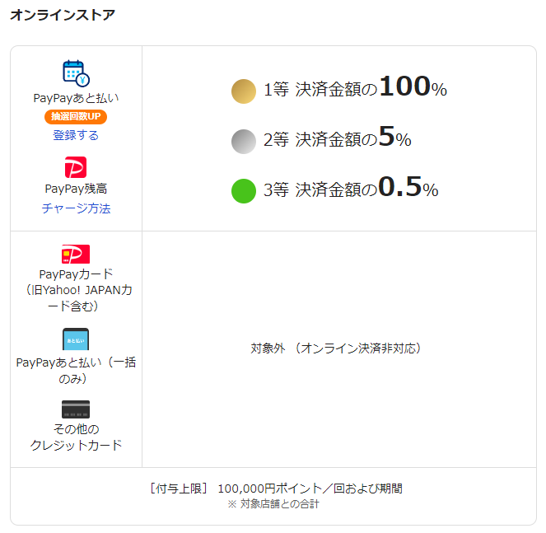Open the チャージ方法 link

(x=76, y=208)
